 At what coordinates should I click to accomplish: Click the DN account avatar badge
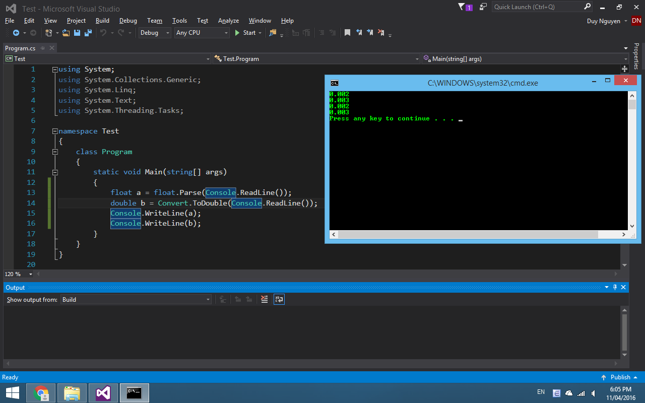[x=636, y=21]
